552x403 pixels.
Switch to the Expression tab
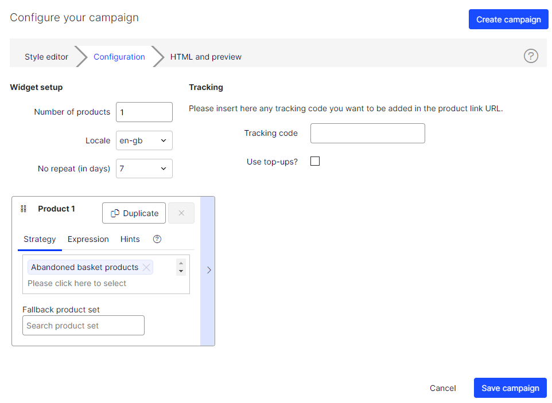click(88, 239)
